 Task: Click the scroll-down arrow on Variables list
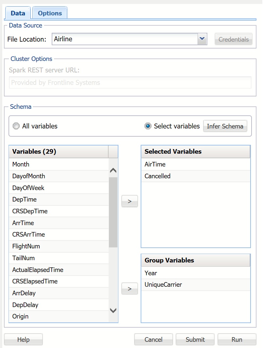tap(113, 311)
